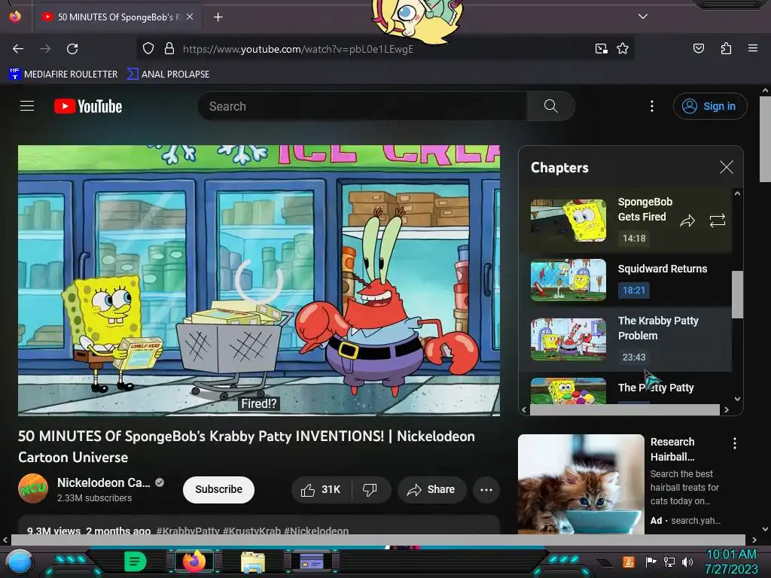Open File Explorer from taskbar
Screen dimensions: 771x578
coord(253,561)
